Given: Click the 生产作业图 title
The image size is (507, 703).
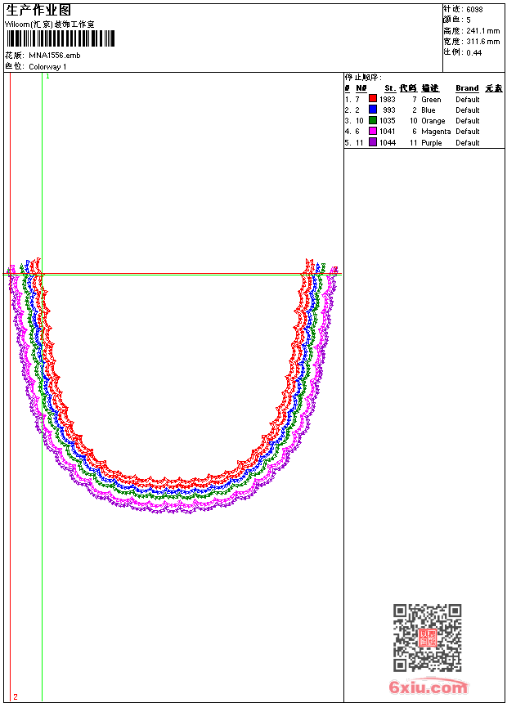Looking at the screenshot, I should click(x=38, y=10).
